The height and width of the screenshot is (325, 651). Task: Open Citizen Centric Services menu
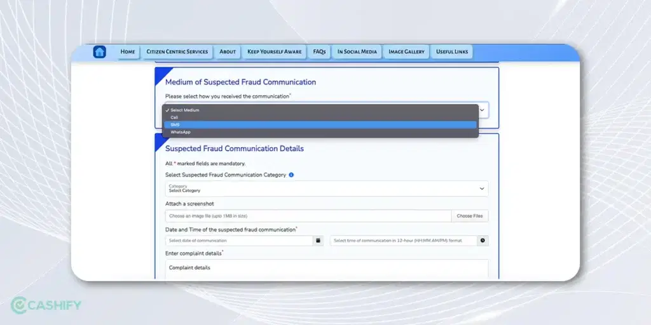click(x=177, y=52)
